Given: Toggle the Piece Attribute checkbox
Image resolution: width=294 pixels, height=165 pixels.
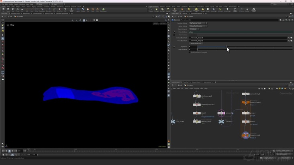Looking at the screenshot, I should pyautogui.click(x=174, y=32).
